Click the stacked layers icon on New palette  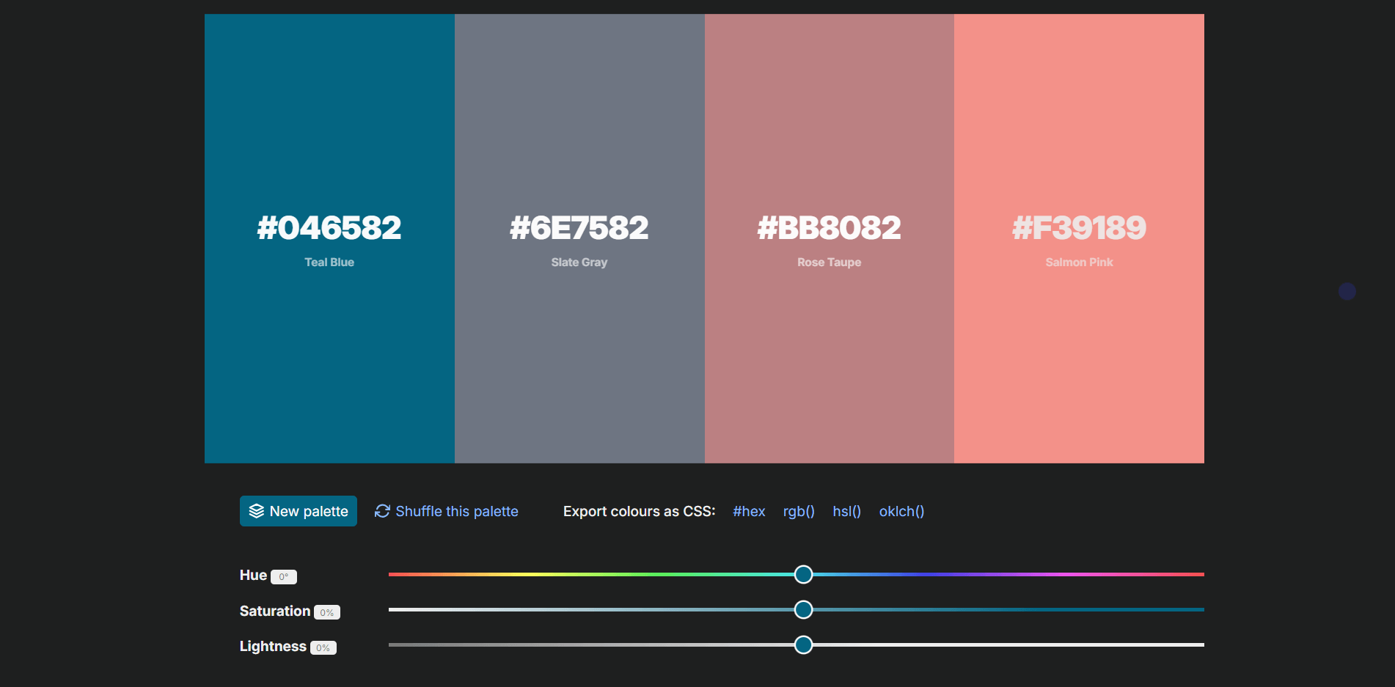point(256,511)
